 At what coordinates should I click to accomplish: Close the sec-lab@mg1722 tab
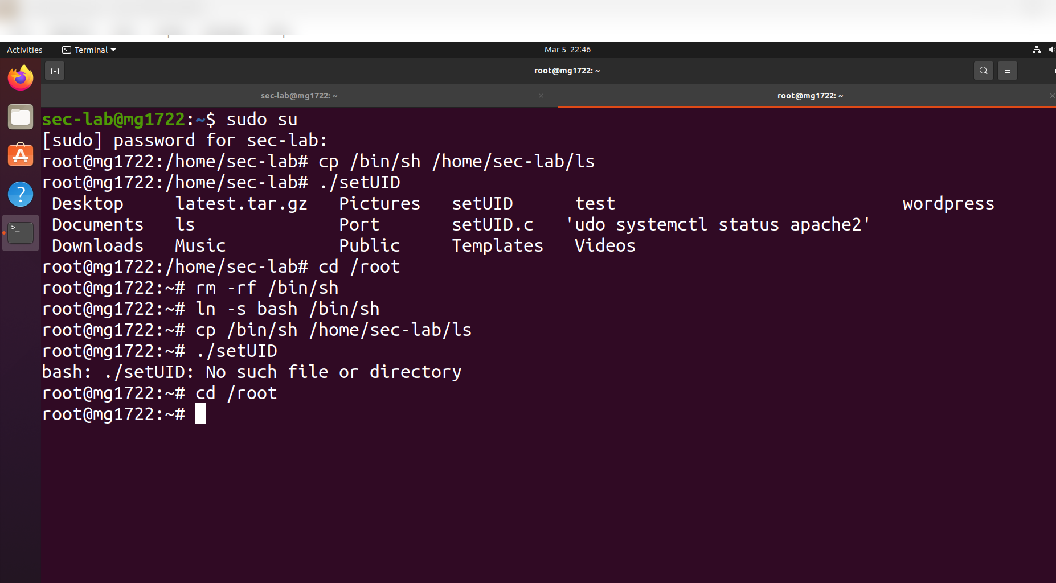coord(541,96)
